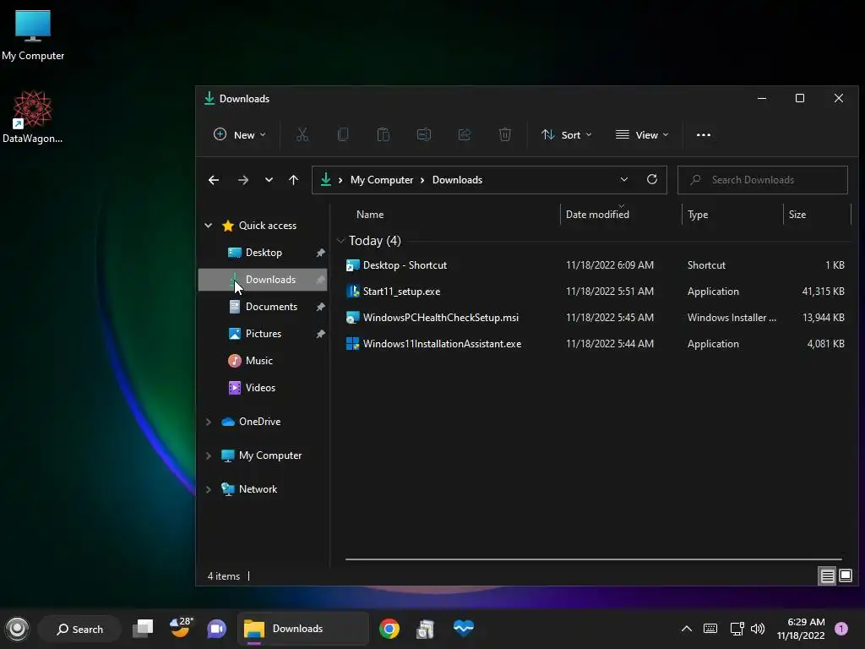865x649 pixels.
Task: Toggle the pin beside Documents
Action: 320,307
